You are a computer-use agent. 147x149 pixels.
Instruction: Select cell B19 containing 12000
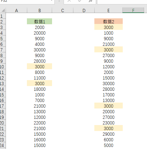pyautogui.click(x=39, y=117)
